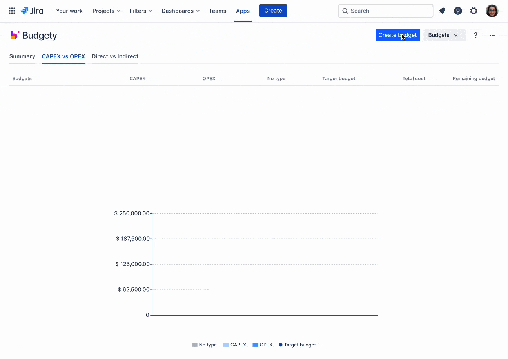Open the notifications bell

click(x=442, y=11)
